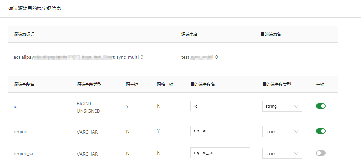Click destination field name input containing region

pos(220,131)
